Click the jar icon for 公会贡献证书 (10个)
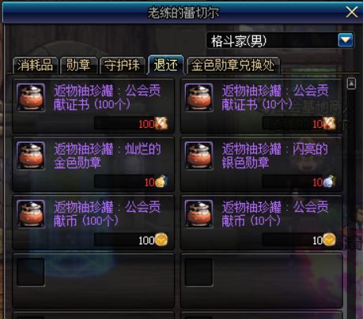 pos(199,97)
